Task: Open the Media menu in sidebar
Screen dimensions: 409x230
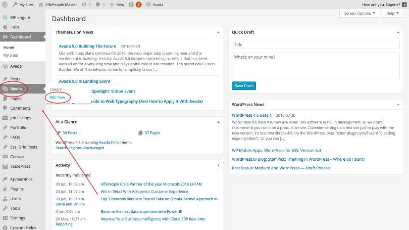Action: point(16,89)
